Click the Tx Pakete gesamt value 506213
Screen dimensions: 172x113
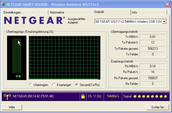pyautogui.click(x=152, y=48)
